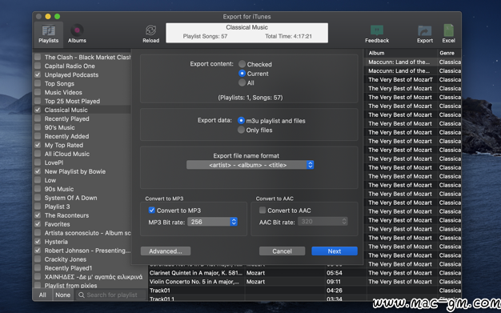
Task: Select the Capital Radio One playlist
Action: (70, 66)
